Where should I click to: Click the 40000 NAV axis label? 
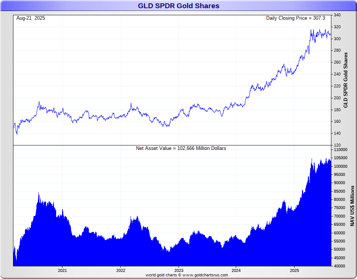(340, 266)
